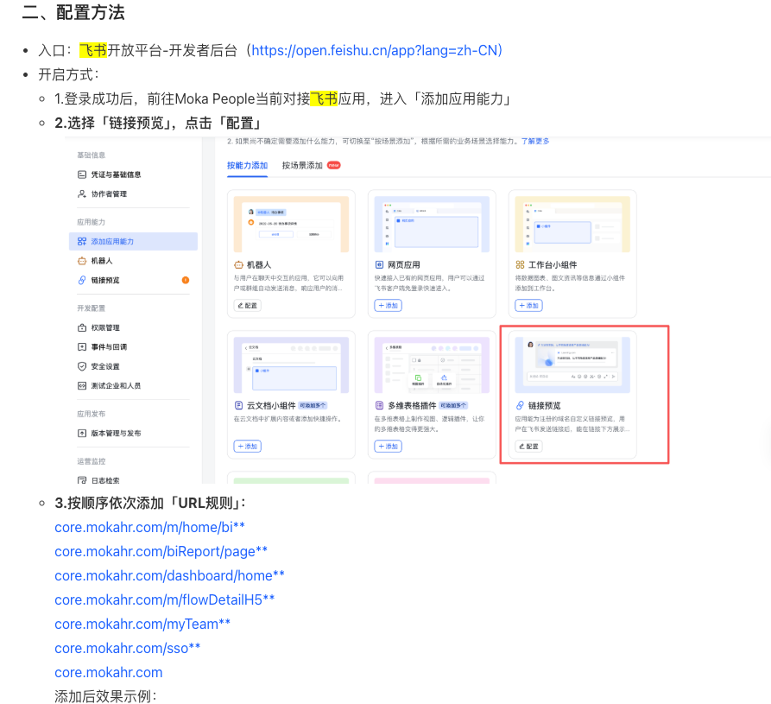Click 添加 button on the 多维表格插件 card
This screenshot has width=771, height=704.
coord(388,447)
